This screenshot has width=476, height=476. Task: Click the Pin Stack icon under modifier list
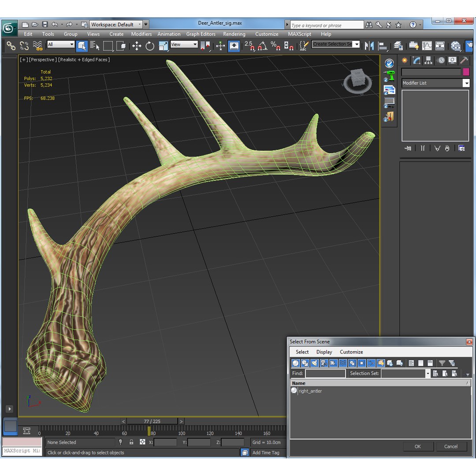point(408,148)
